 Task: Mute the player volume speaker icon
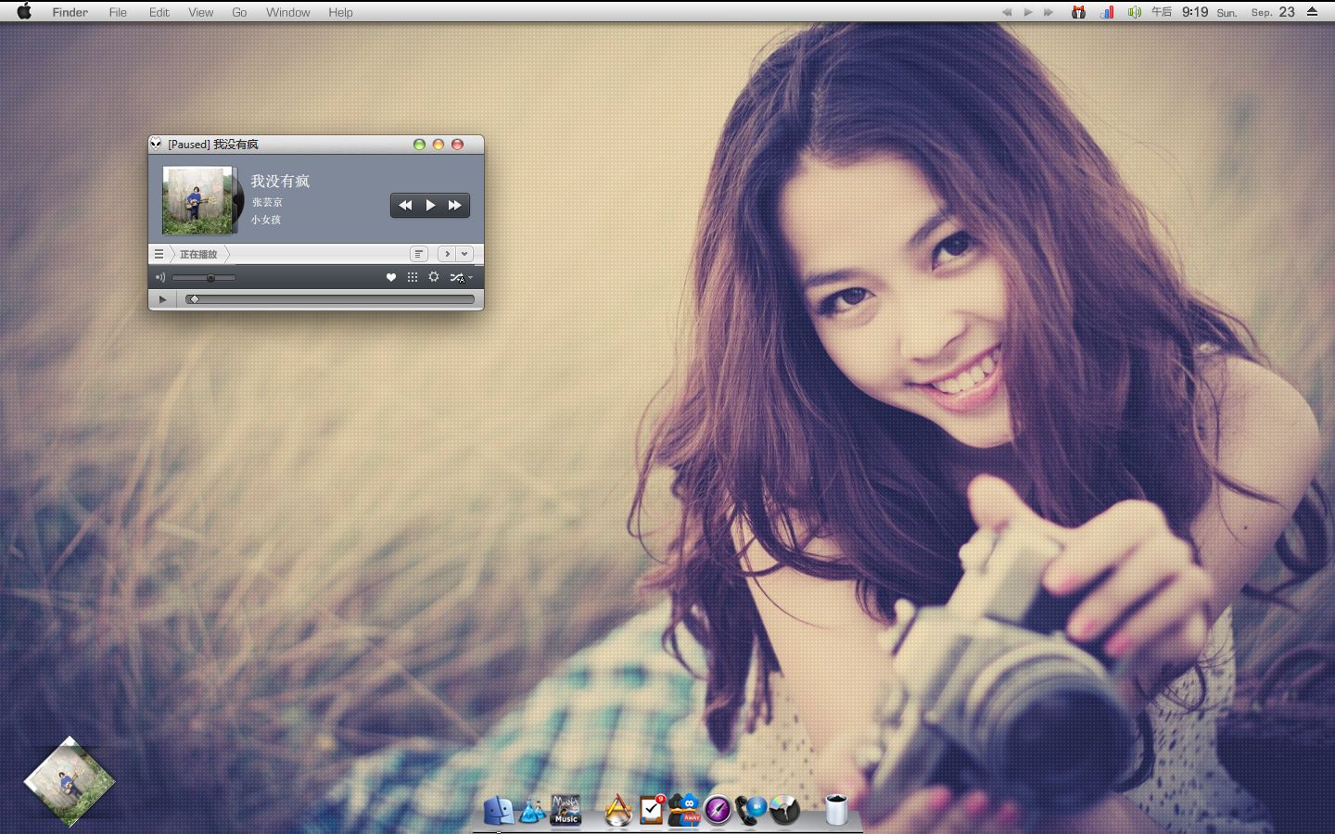(159, 277)
